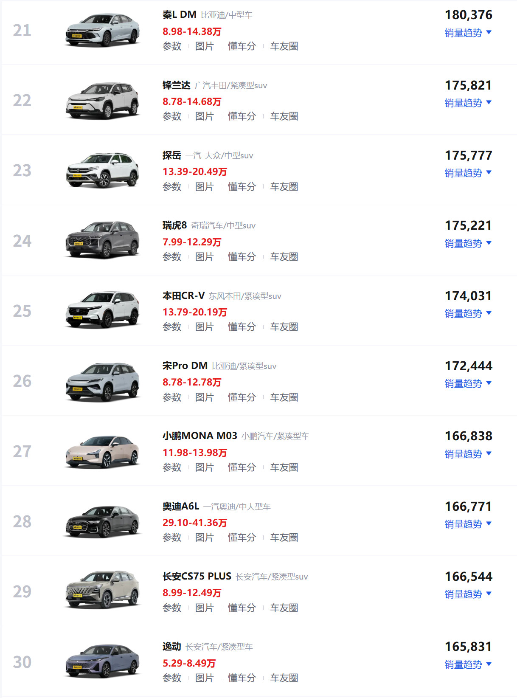Open the 小鹏MONA M03 model name link
The width and height of the screenshot is (517, 698).
click(199, 436)
